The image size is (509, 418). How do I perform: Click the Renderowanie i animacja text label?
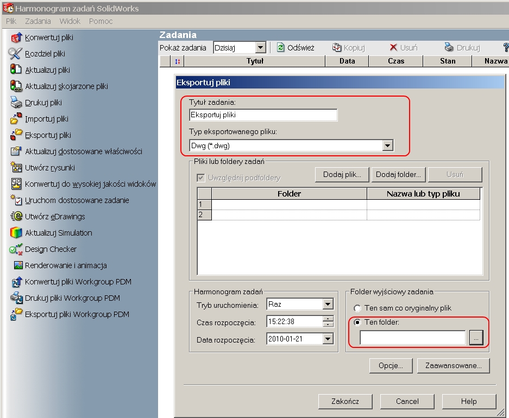[x=66, y=265]
